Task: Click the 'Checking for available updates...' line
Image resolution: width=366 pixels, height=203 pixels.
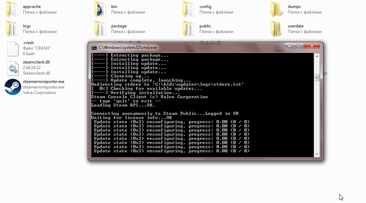Action: pyautogui.click(x=147, y=88)
